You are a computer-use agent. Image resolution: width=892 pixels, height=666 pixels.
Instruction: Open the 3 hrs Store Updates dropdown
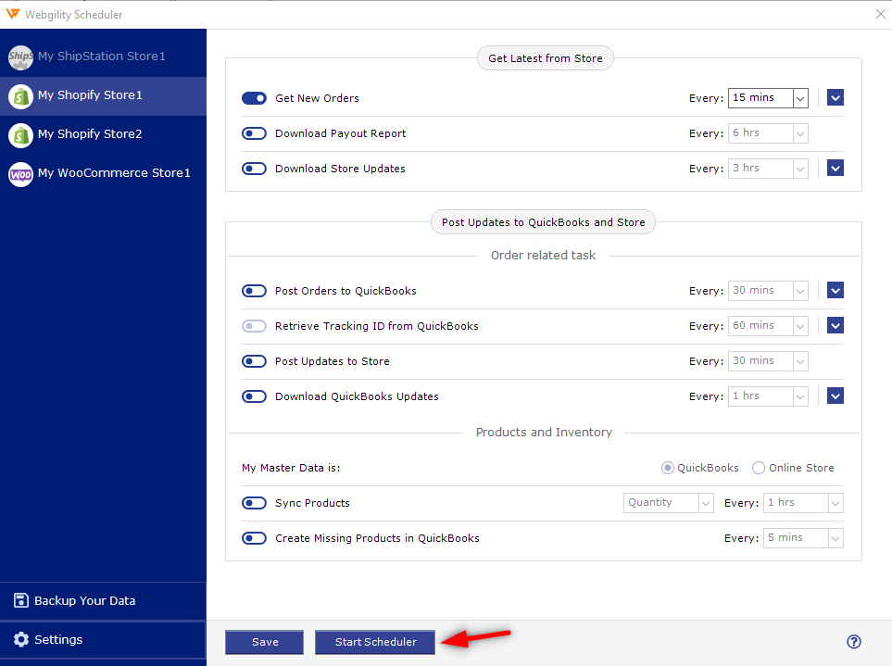(768, 169)
